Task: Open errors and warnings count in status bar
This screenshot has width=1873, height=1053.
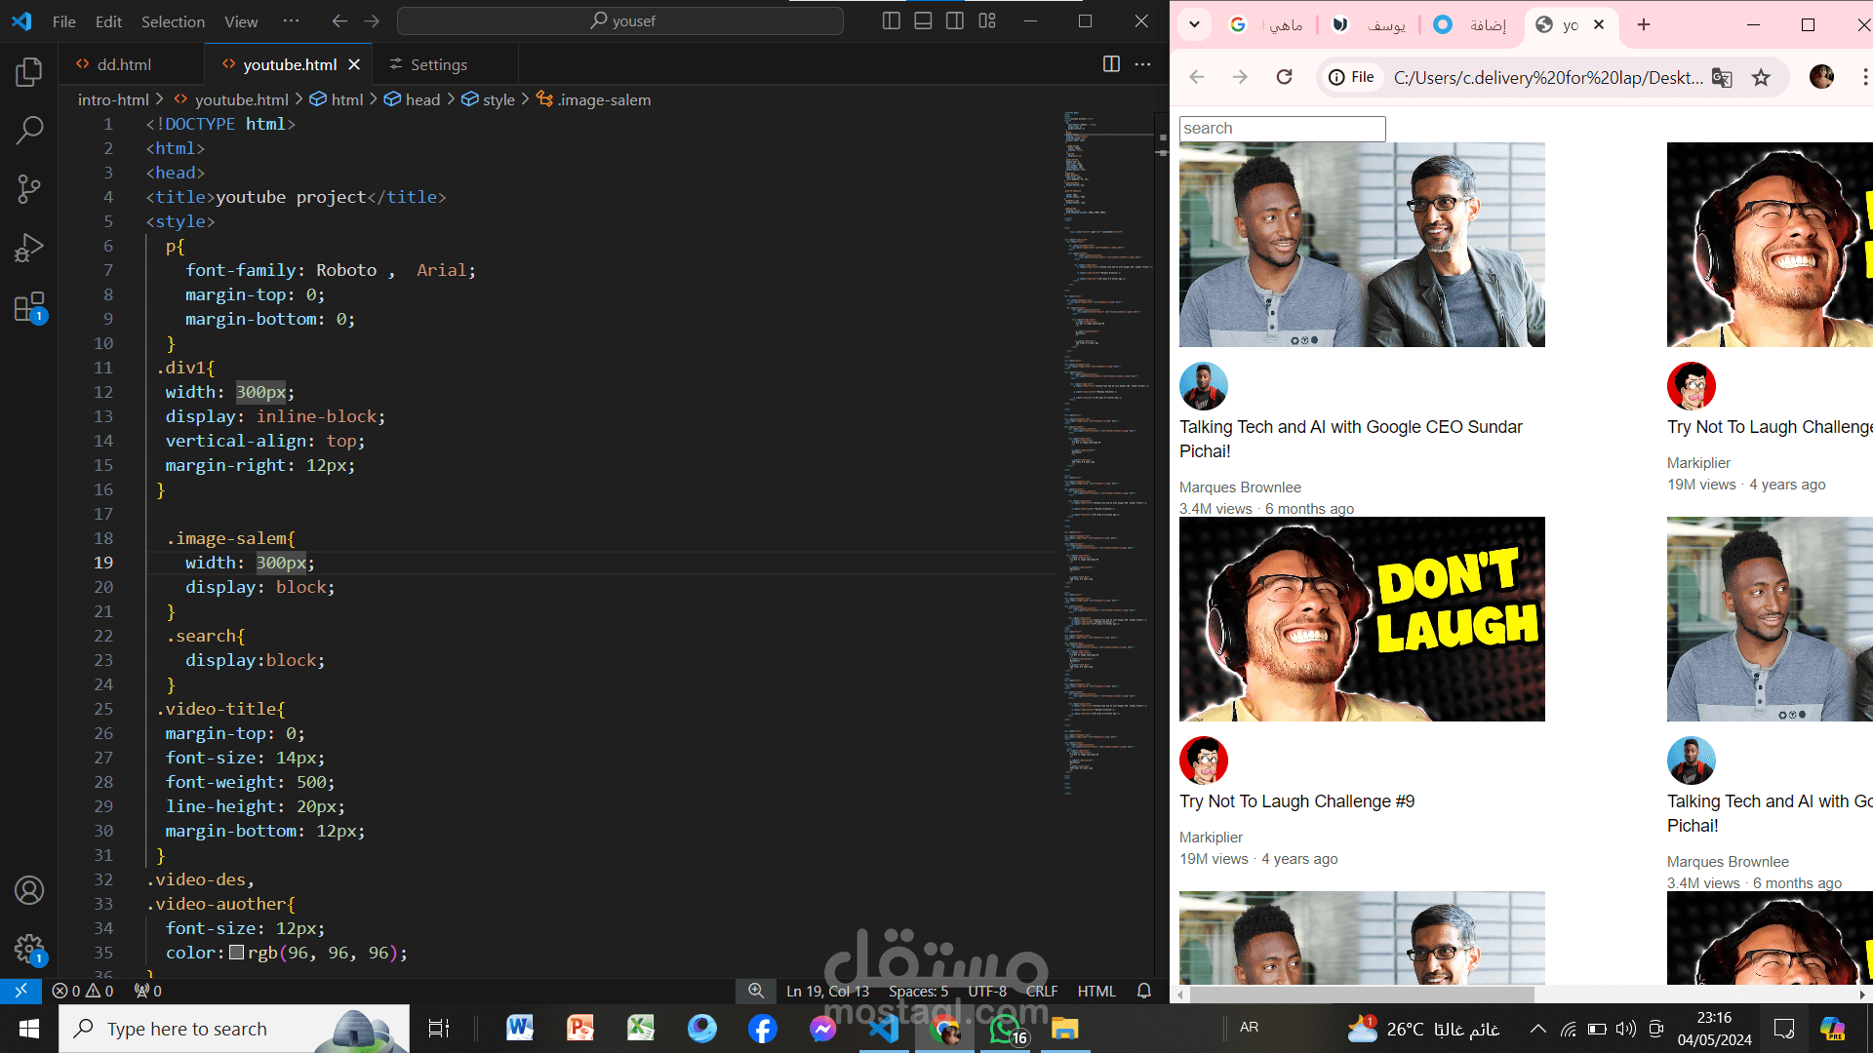Action: pos(83,991)
